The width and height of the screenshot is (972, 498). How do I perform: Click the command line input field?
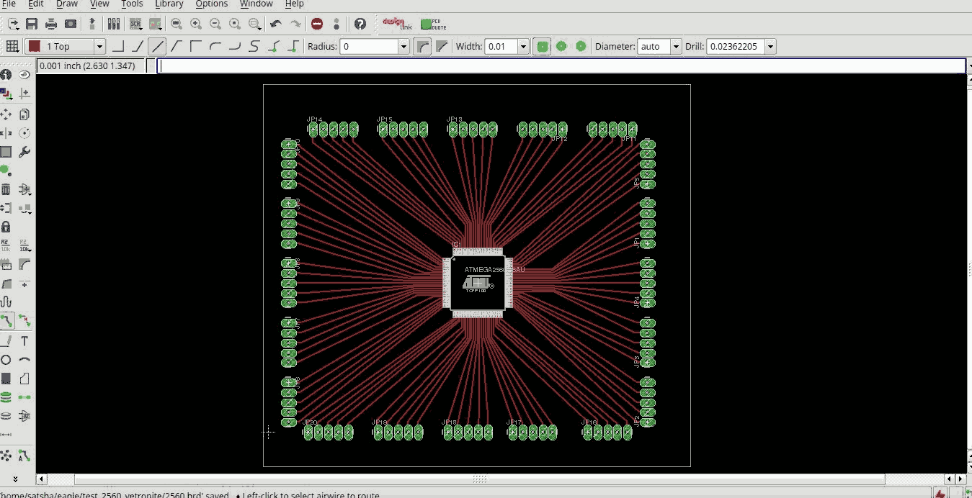(561, 65)
